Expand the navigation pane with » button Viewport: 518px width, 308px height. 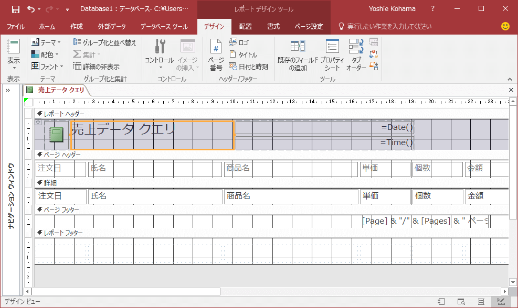pyautogui.click(x=7, y=90)
